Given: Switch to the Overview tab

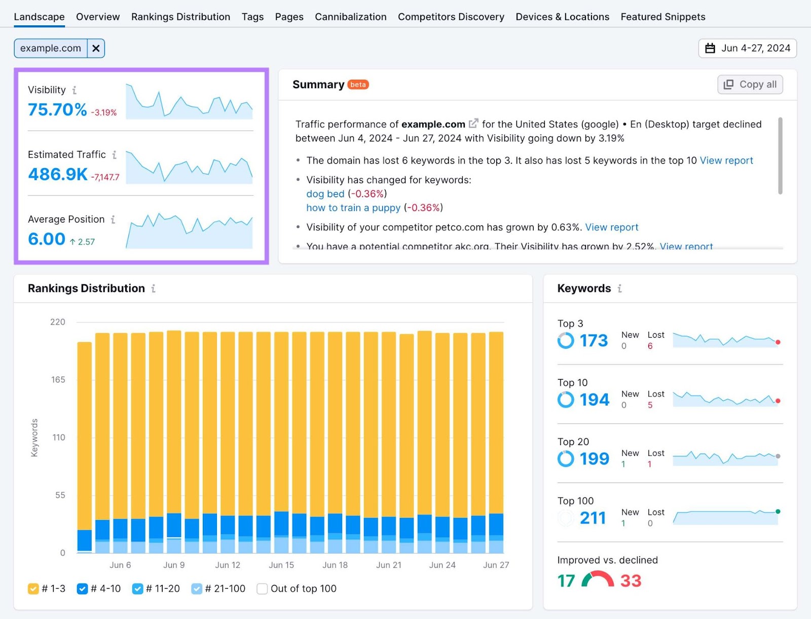Looking at the screenshot, I should tap(97, 16).
